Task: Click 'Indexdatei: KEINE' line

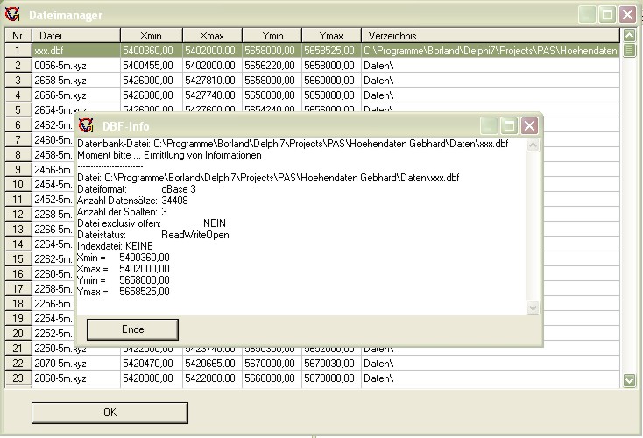Action: click(x=115, y=246)
